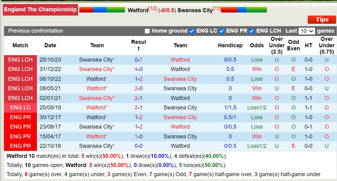Click Swansea City in the 25/10/23 row

click(97, 60)
